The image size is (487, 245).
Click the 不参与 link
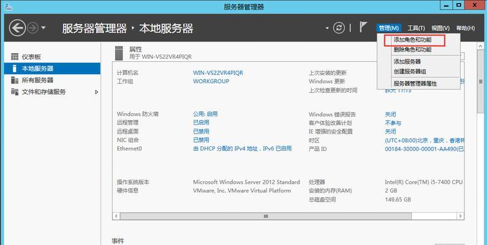point(393,123)
